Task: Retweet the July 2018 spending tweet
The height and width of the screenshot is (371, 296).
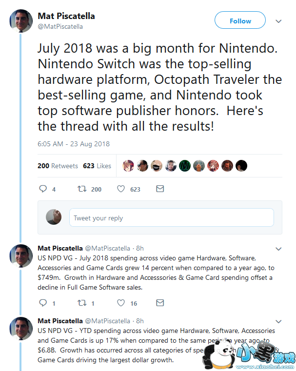Action: [81, 303]
